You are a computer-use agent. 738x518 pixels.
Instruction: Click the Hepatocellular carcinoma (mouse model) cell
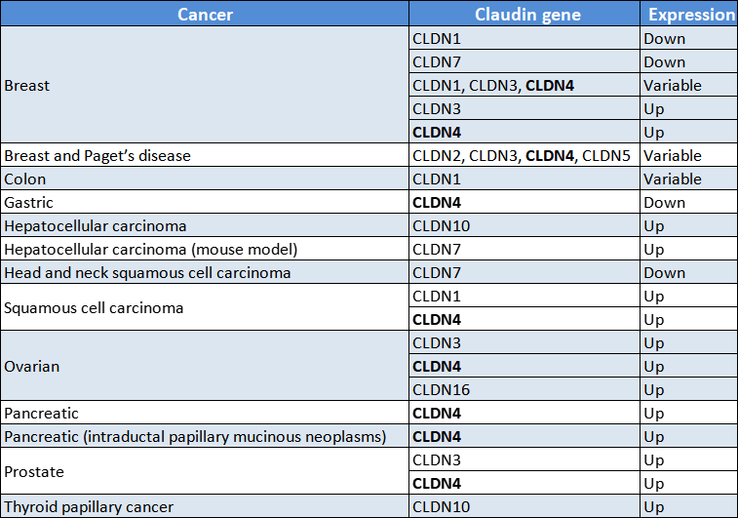click(x=150, y=250)
